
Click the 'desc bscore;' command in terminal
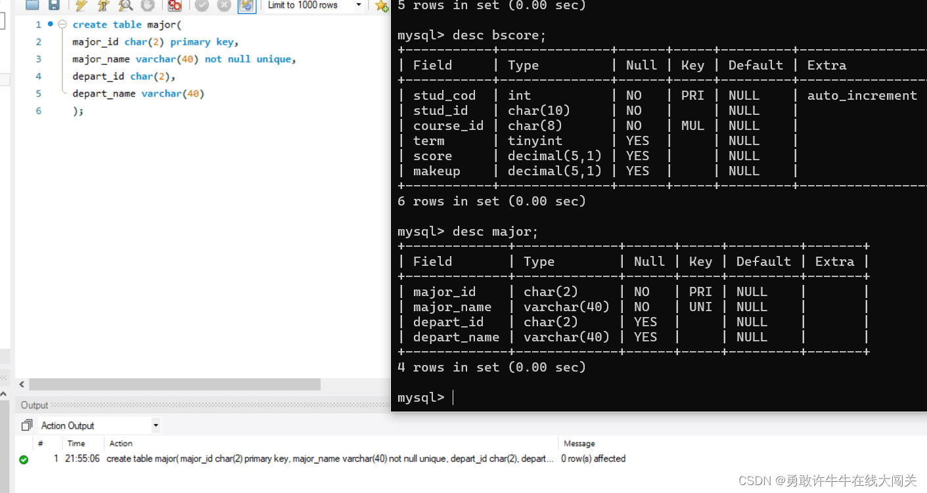point(499,35)
